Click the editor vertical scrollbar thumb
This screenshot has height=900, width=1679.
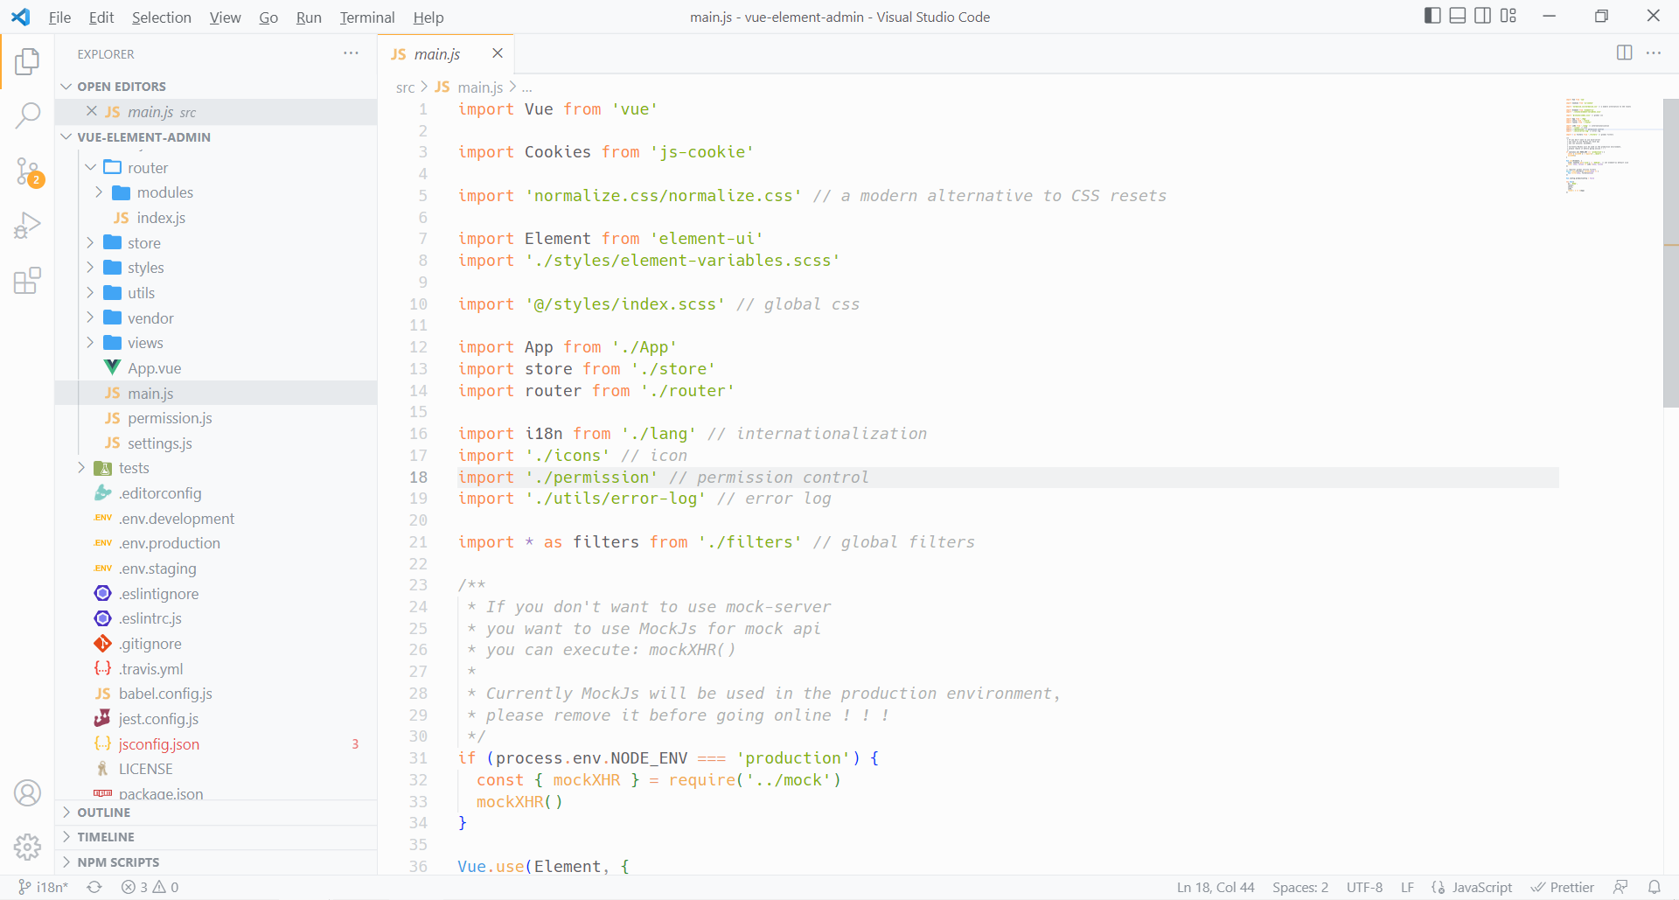click(1670, 254)
